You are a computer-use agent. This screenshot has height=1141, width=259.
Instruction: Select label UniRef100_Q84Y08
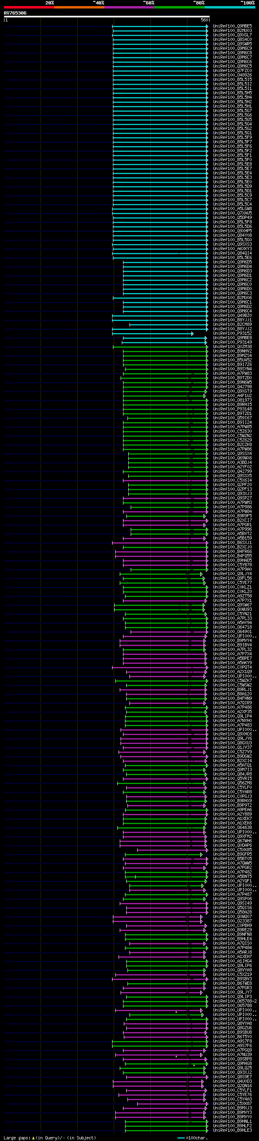tap(232, 235)
